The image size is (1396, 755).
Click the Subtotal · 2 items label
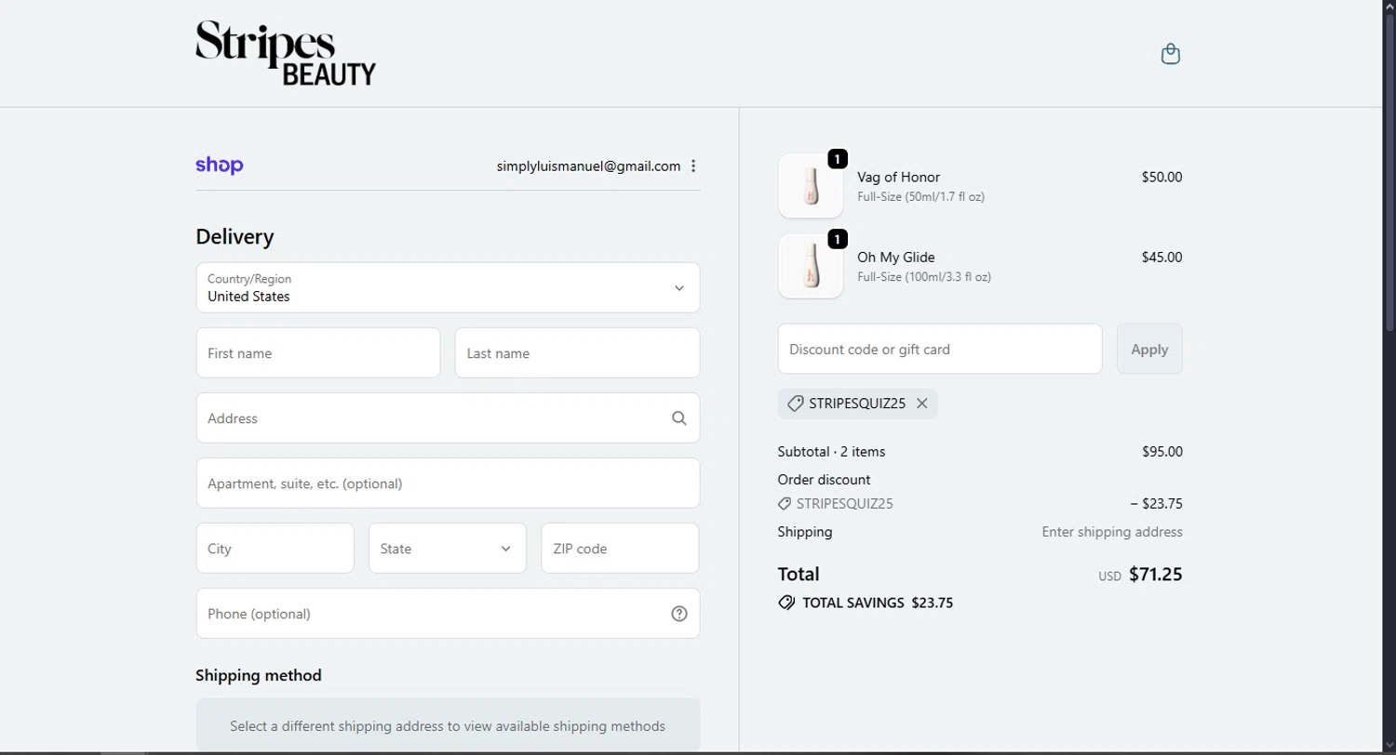click(831, 452)
